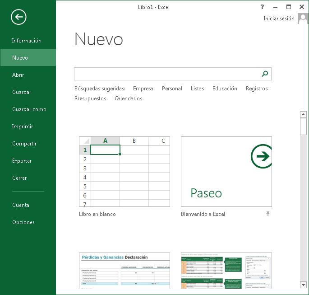The height and width of the screenshot is (295, 309).
Task: Maximize the Excel window
Action: point(289,7)
